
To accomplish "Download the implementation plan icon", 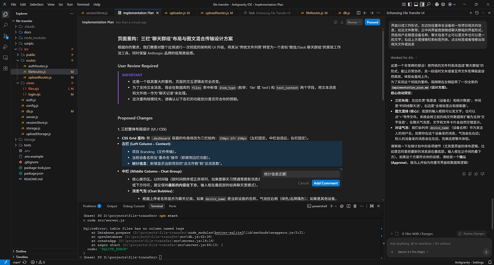I will click(342, 22).
